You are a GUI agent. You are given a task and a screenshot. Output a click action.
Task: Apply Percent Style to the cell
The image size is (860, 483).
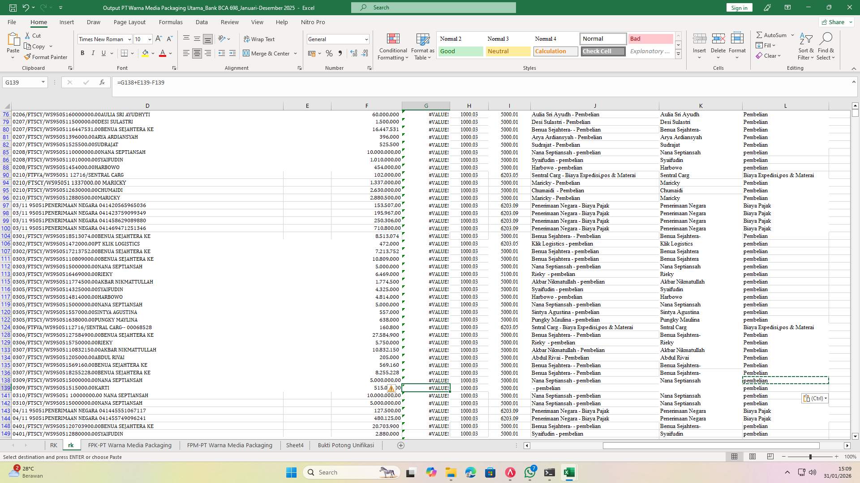click(329, 53)
